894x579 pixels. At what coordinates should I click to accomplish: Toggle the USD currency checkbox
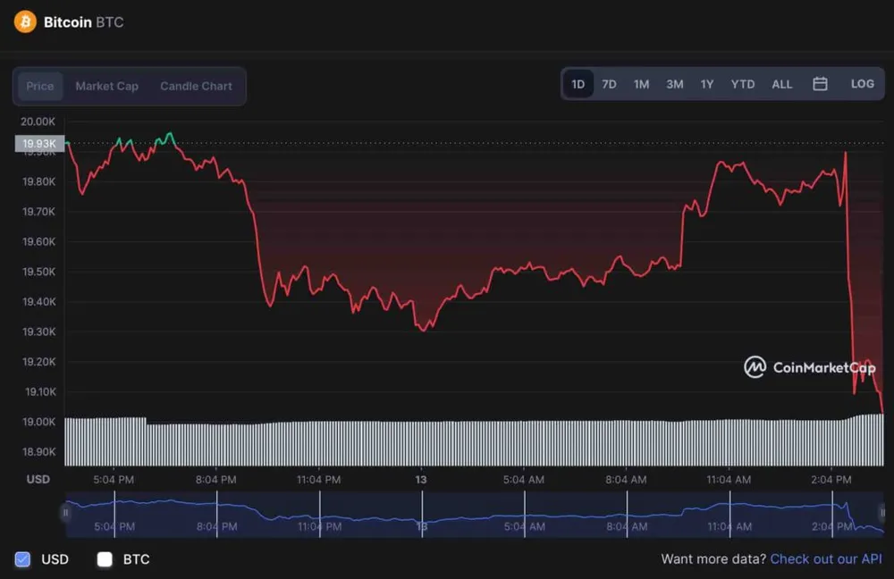tap(23, 559)
